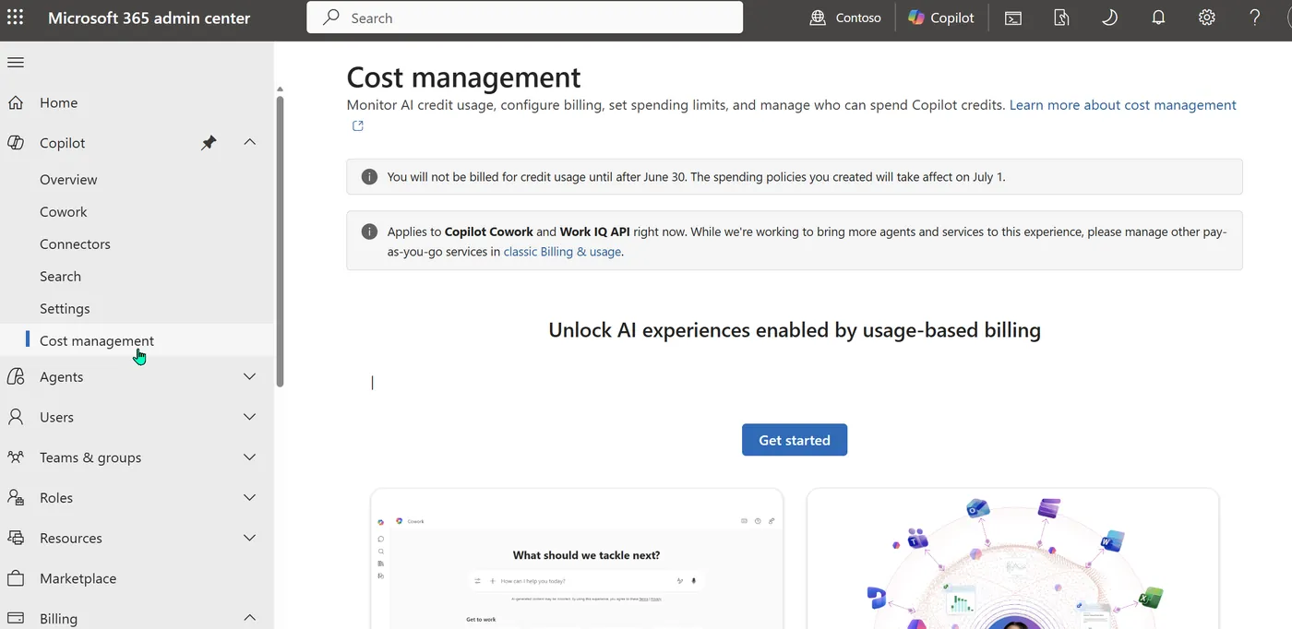1292x629 pixels.
Task: Click the Roles sidebar icon
Action: [x=16, y=497]
